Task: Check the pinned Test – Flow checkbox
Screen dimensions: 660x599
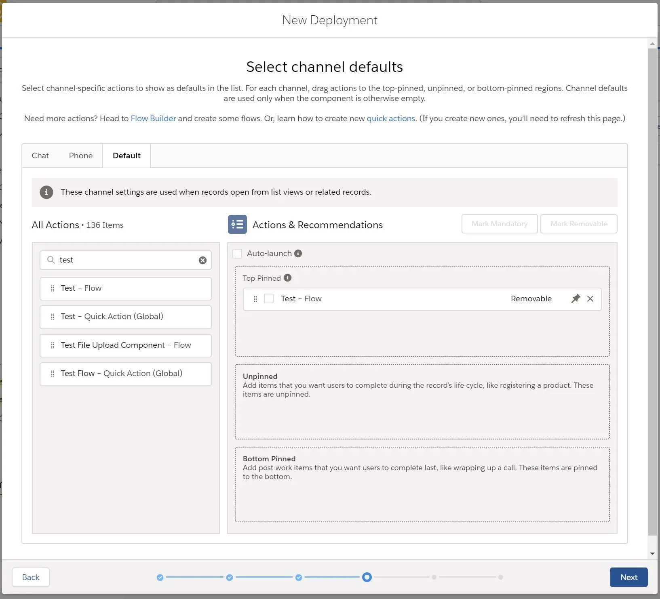Action: (269, 298)
